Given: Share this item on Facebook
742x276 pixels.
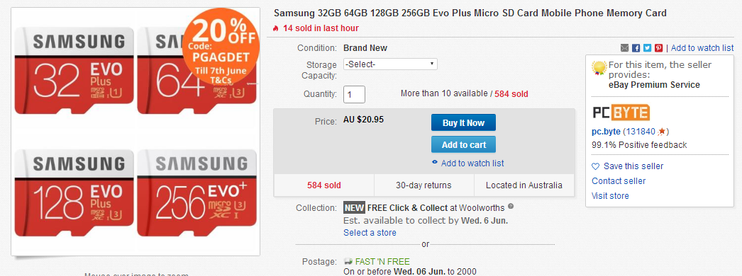Looking at the screenshot, I should pos(636,48).
